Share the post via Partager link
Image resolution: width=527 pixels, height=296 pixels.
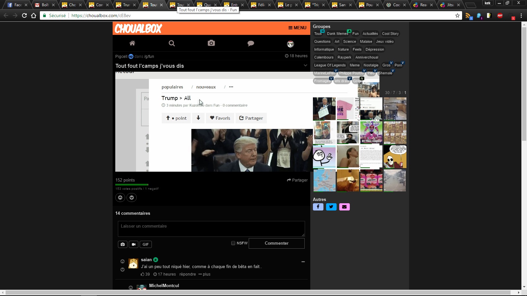(x=297, y=180)
